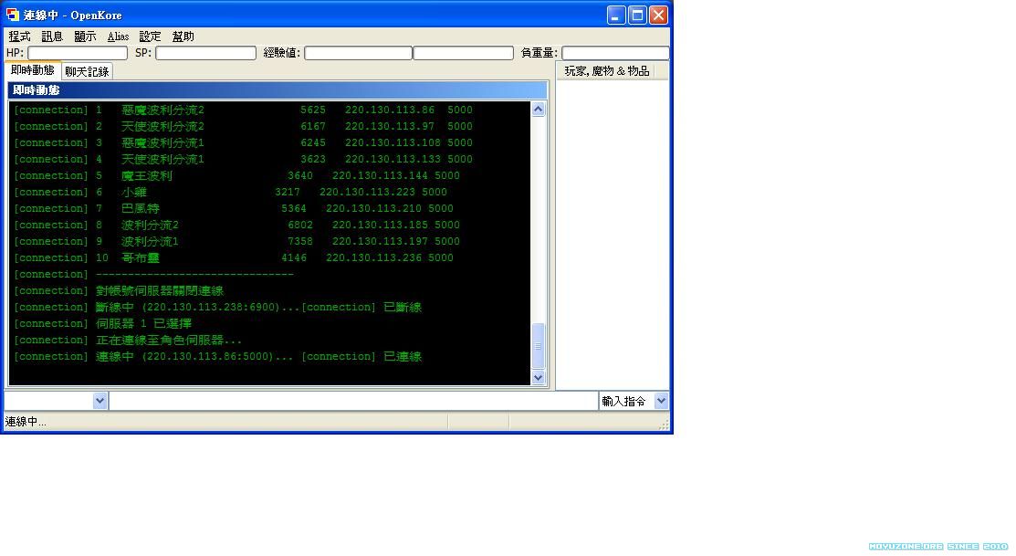This screenshot has width=1016, height=556.
Task: Expand the 輸入指令 mode dropdown
Action: [x=661, y=401]
